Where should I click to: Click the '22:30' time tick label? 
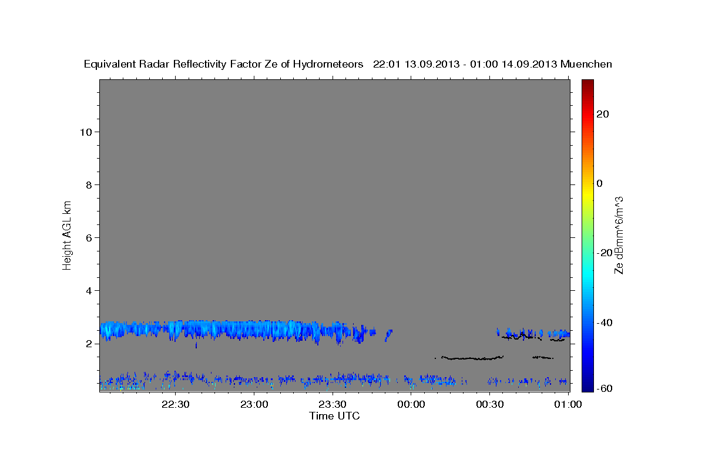point(176,405)
